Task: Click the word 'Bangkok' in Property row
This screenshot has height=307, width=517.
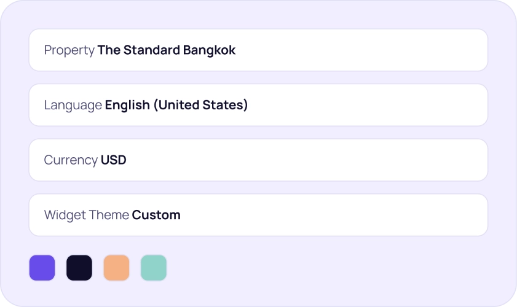Action: [x=210, y=51]
